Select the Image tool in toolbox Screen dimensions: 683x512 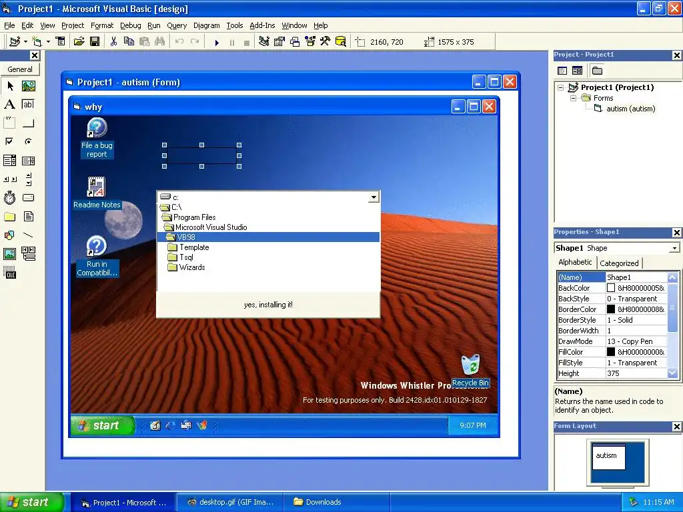pos(9,253)
